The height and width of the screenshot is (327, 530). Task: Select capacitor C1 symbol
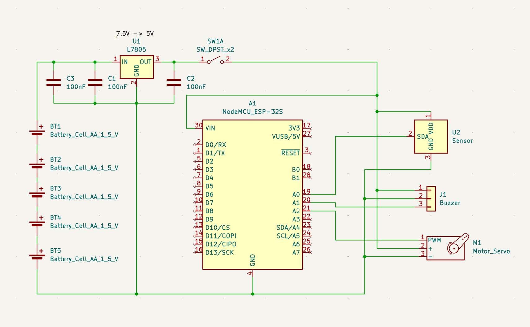click(x=95, y=83)
